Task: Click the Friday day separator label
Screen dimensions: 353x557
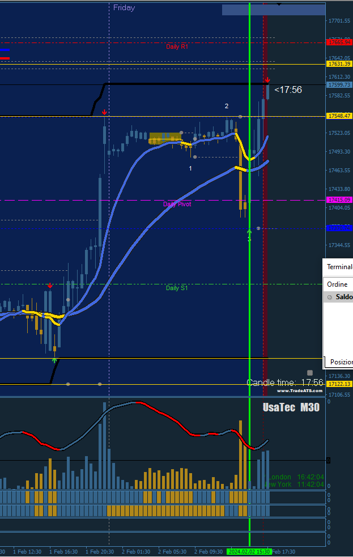Action: coord(124,7)
